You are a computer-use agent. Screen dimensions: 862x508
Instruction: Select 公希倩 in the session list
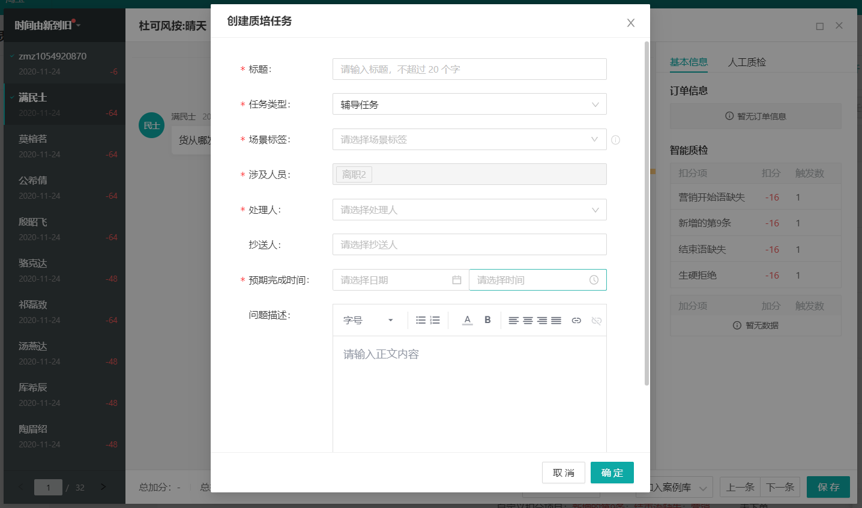click(64, 187)
